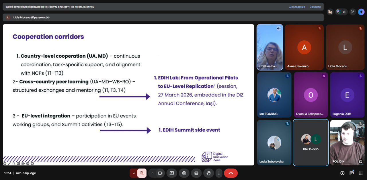Open the three-dot more options menu
This screenshot has height=180, width=367.
pos(219,173)
